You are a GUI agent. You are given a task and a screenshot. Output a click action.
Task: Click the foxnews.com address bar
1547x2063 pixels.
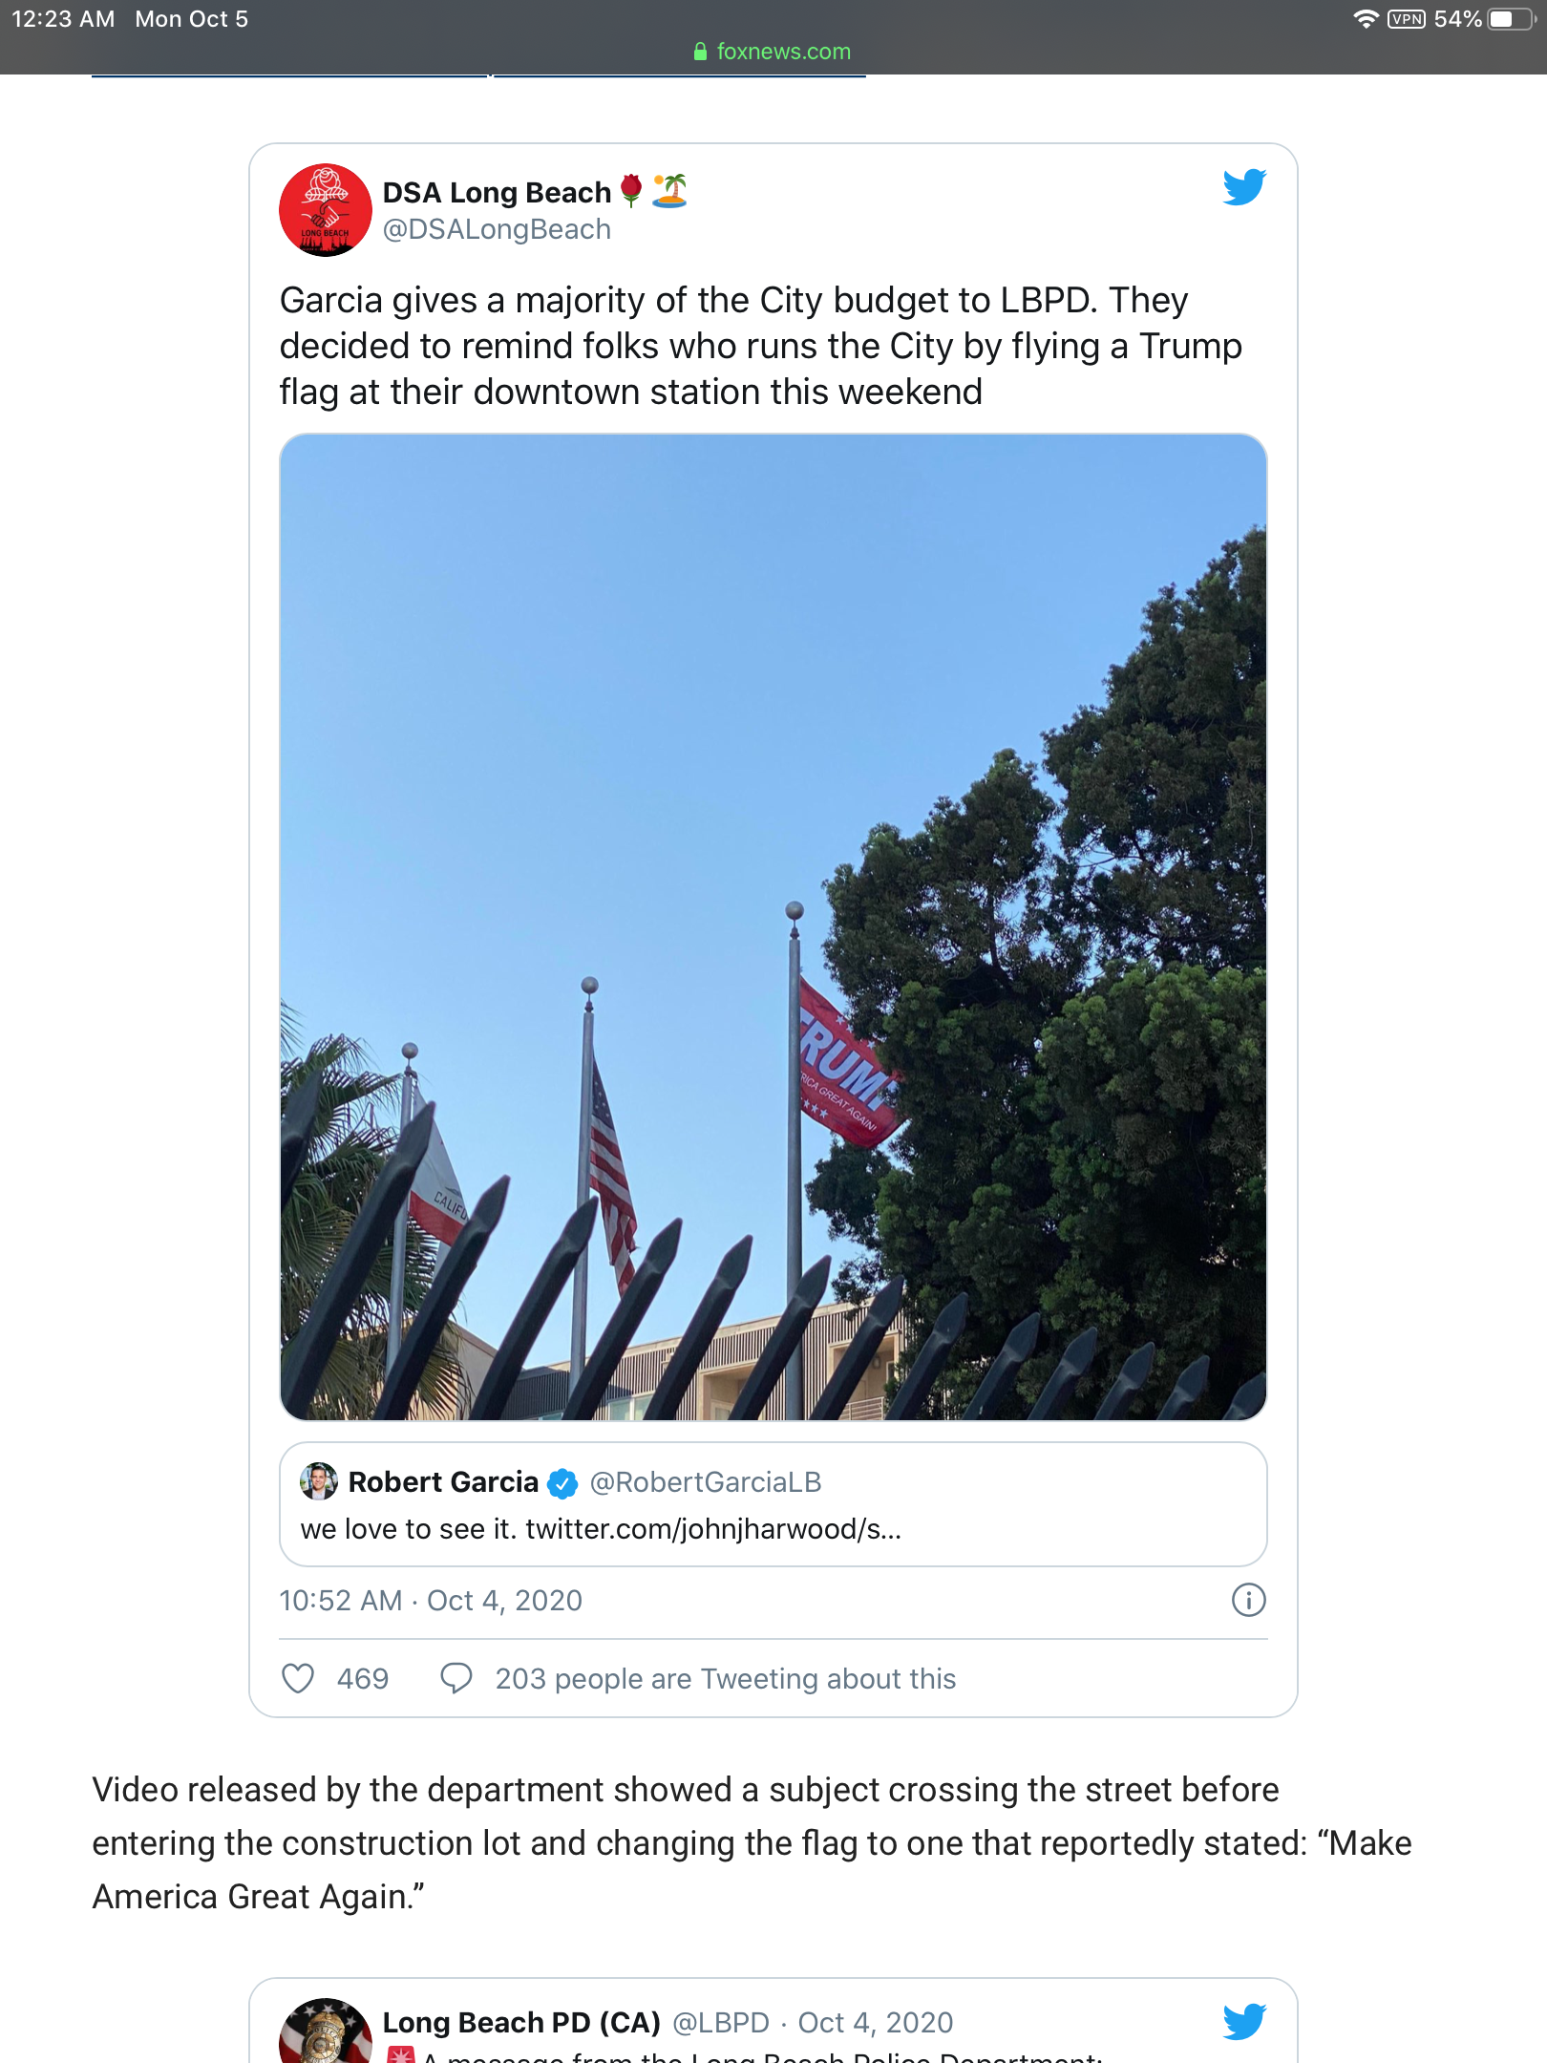click(773, 52)
